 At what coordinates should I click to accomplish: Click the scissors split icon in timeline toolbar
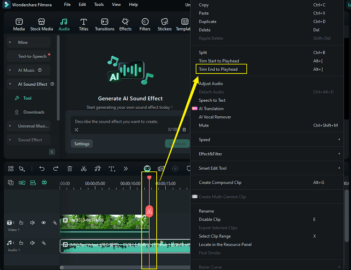(84, 169)
